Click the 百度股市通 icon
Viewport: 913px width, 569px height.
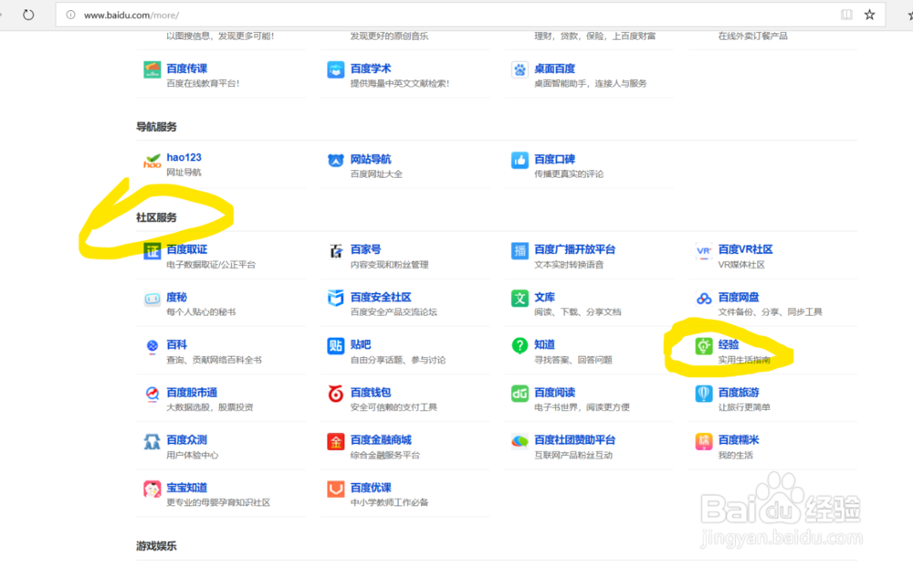[x=152, y=394]
